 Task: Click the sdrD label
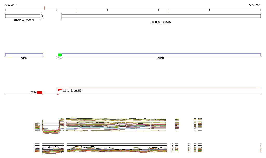(161, 58)
